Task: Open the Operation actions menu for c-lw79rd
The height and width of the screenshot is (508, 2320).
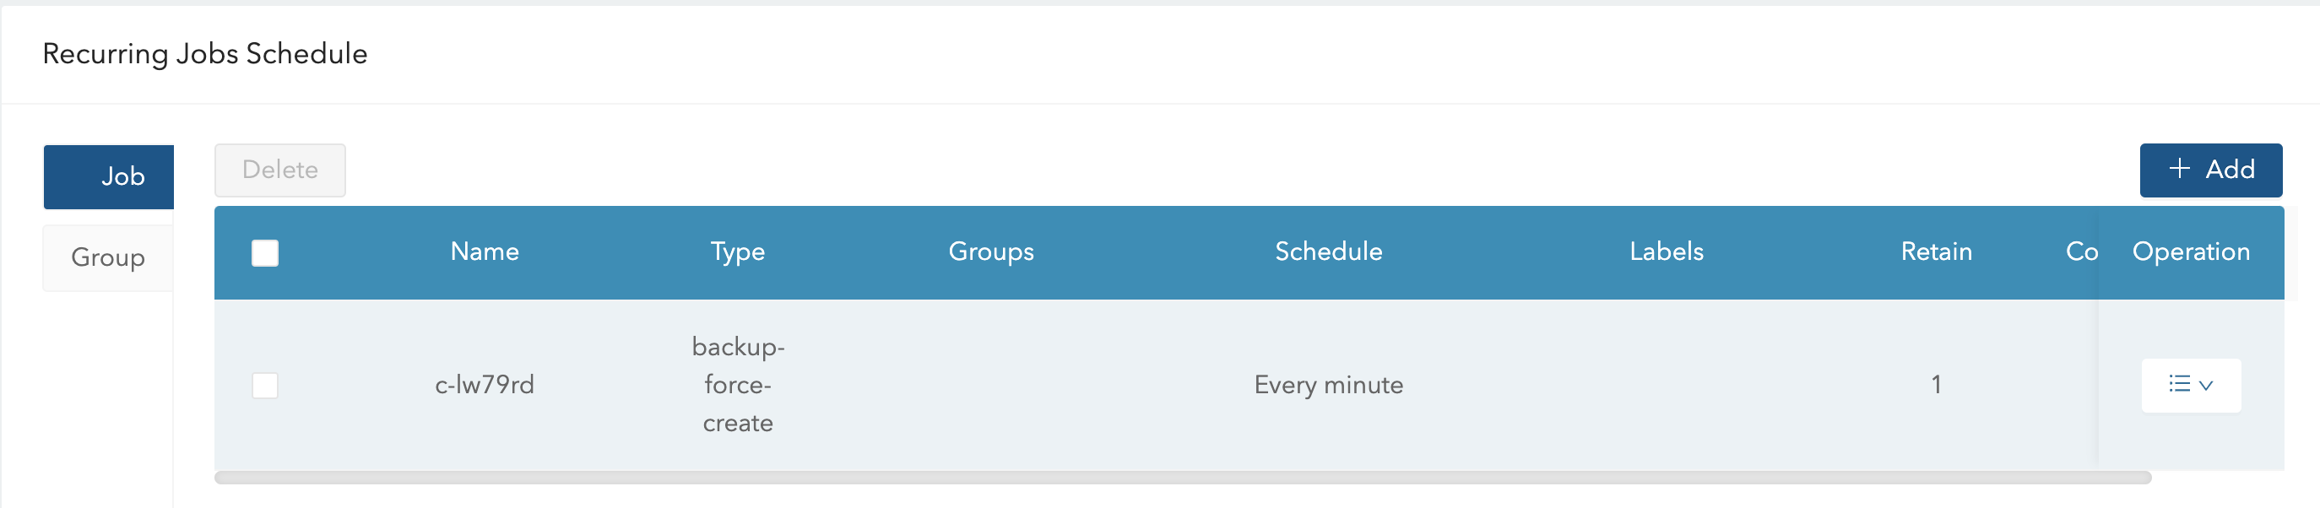Action: [2191, 385]
